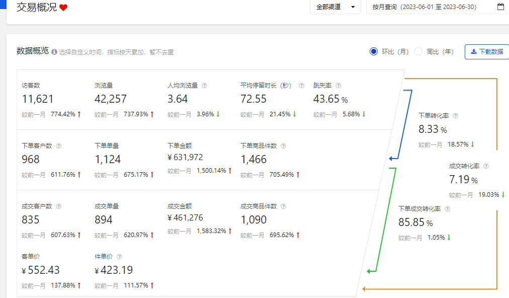Click help icon next to 下单商品件数
Screen dimensions: 509x298
[283, 146]
